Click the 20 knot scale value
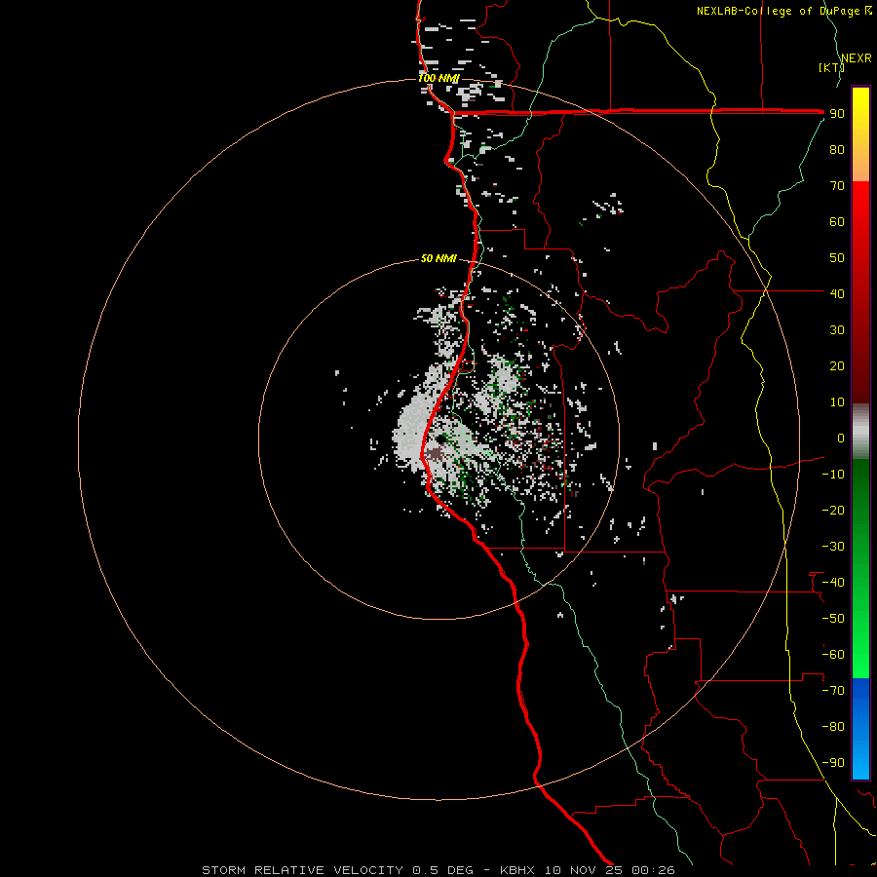 [x=837, y=365]
